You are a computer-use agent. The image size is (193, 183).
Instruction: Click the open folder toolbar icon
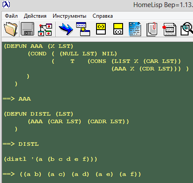tap(11, 29)
